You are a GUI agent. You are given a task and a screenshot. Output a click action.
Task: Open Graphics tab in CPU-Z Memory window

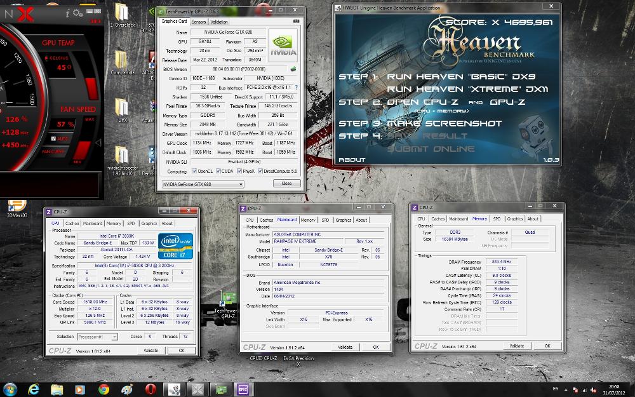pos(515,219)
